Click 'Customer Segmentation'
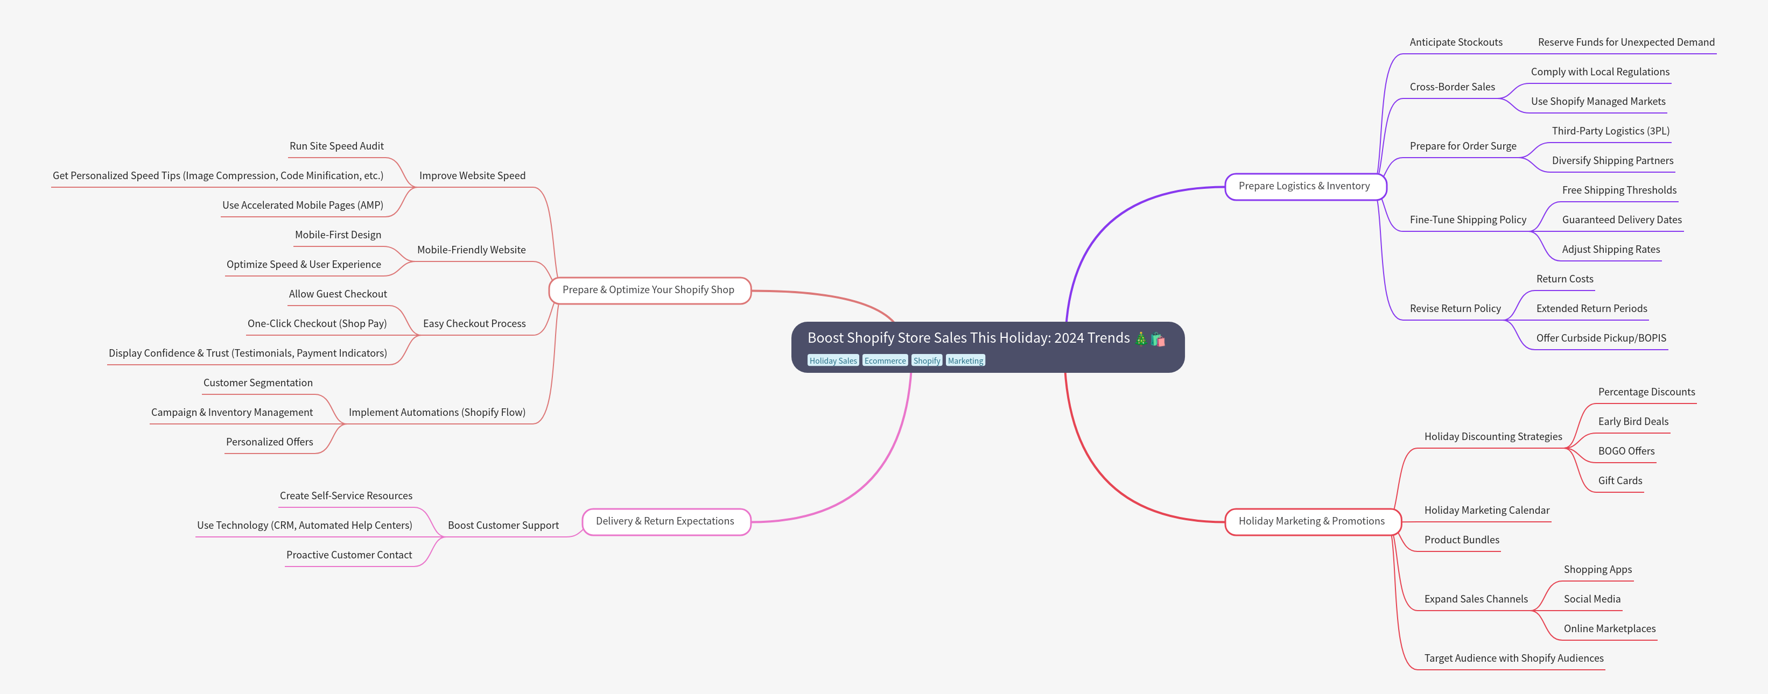Image resolution: width=1768 pixels, height=694 pixels. pyautogui.click(x=258, y=383)
